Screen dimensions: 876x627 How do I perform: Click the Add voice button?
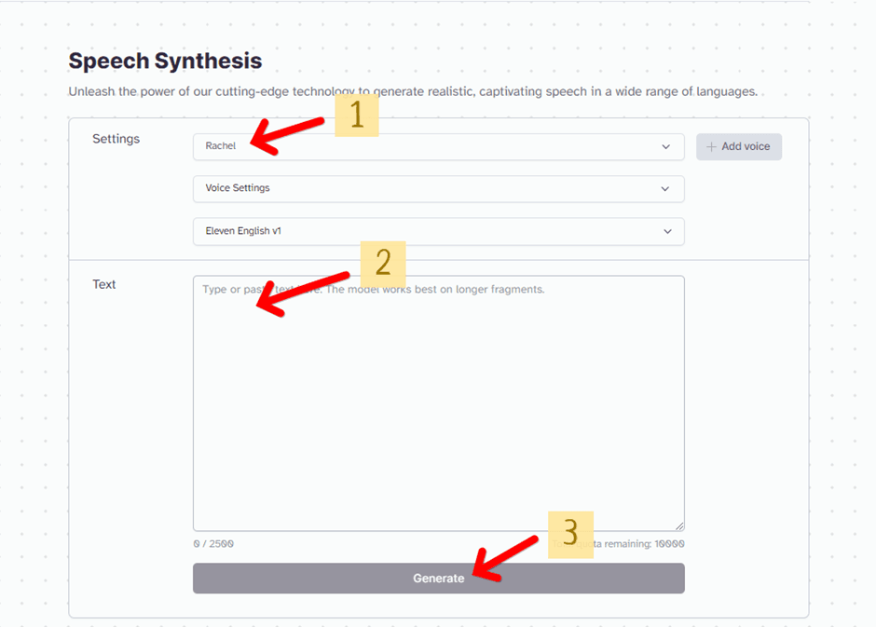tap(739, 146)
